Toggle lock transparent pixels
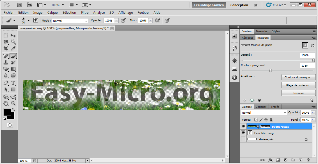This screenshot has height=164, width=318. [x=256, y=120]
